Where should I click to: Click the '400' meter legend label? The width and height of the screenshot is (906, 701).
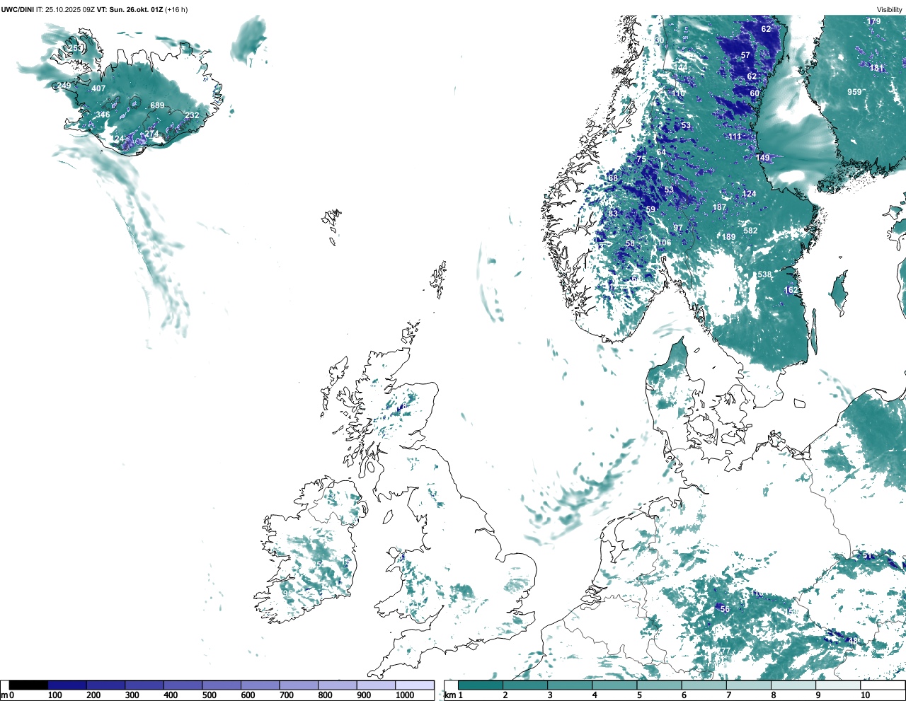[x=171, y=695]
